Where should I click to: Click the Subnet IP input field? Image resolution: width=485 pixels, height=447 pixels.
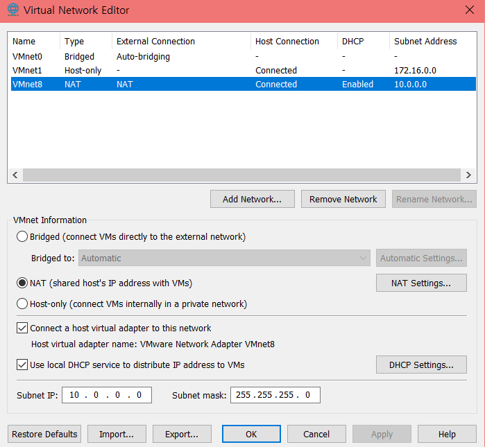click(x=107, y=395)
